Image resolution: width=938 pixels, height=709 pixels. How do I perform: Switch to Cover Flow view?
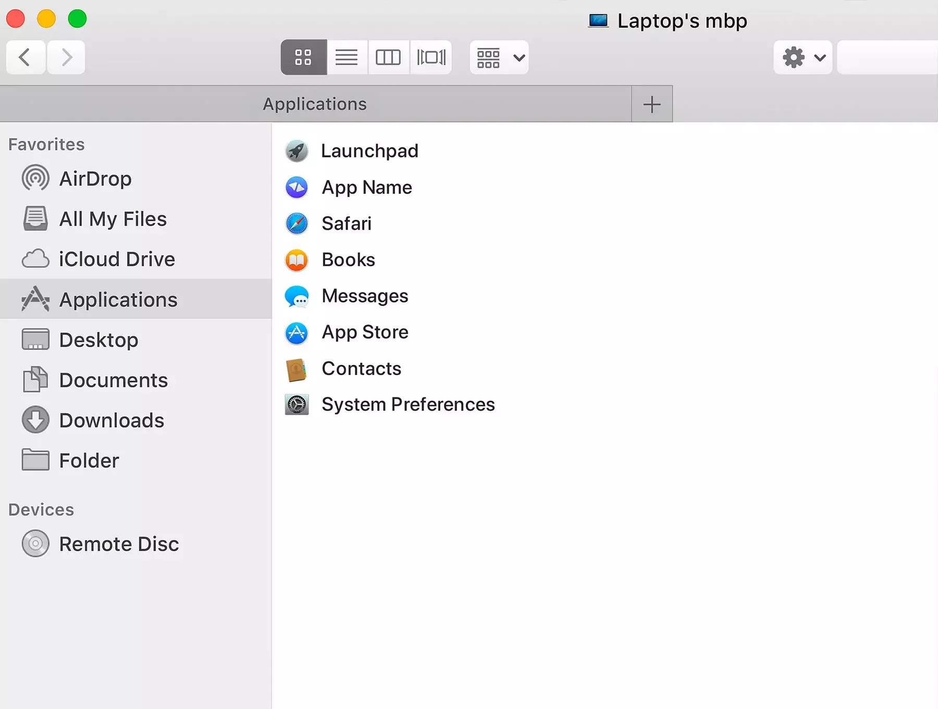[431, 57]
